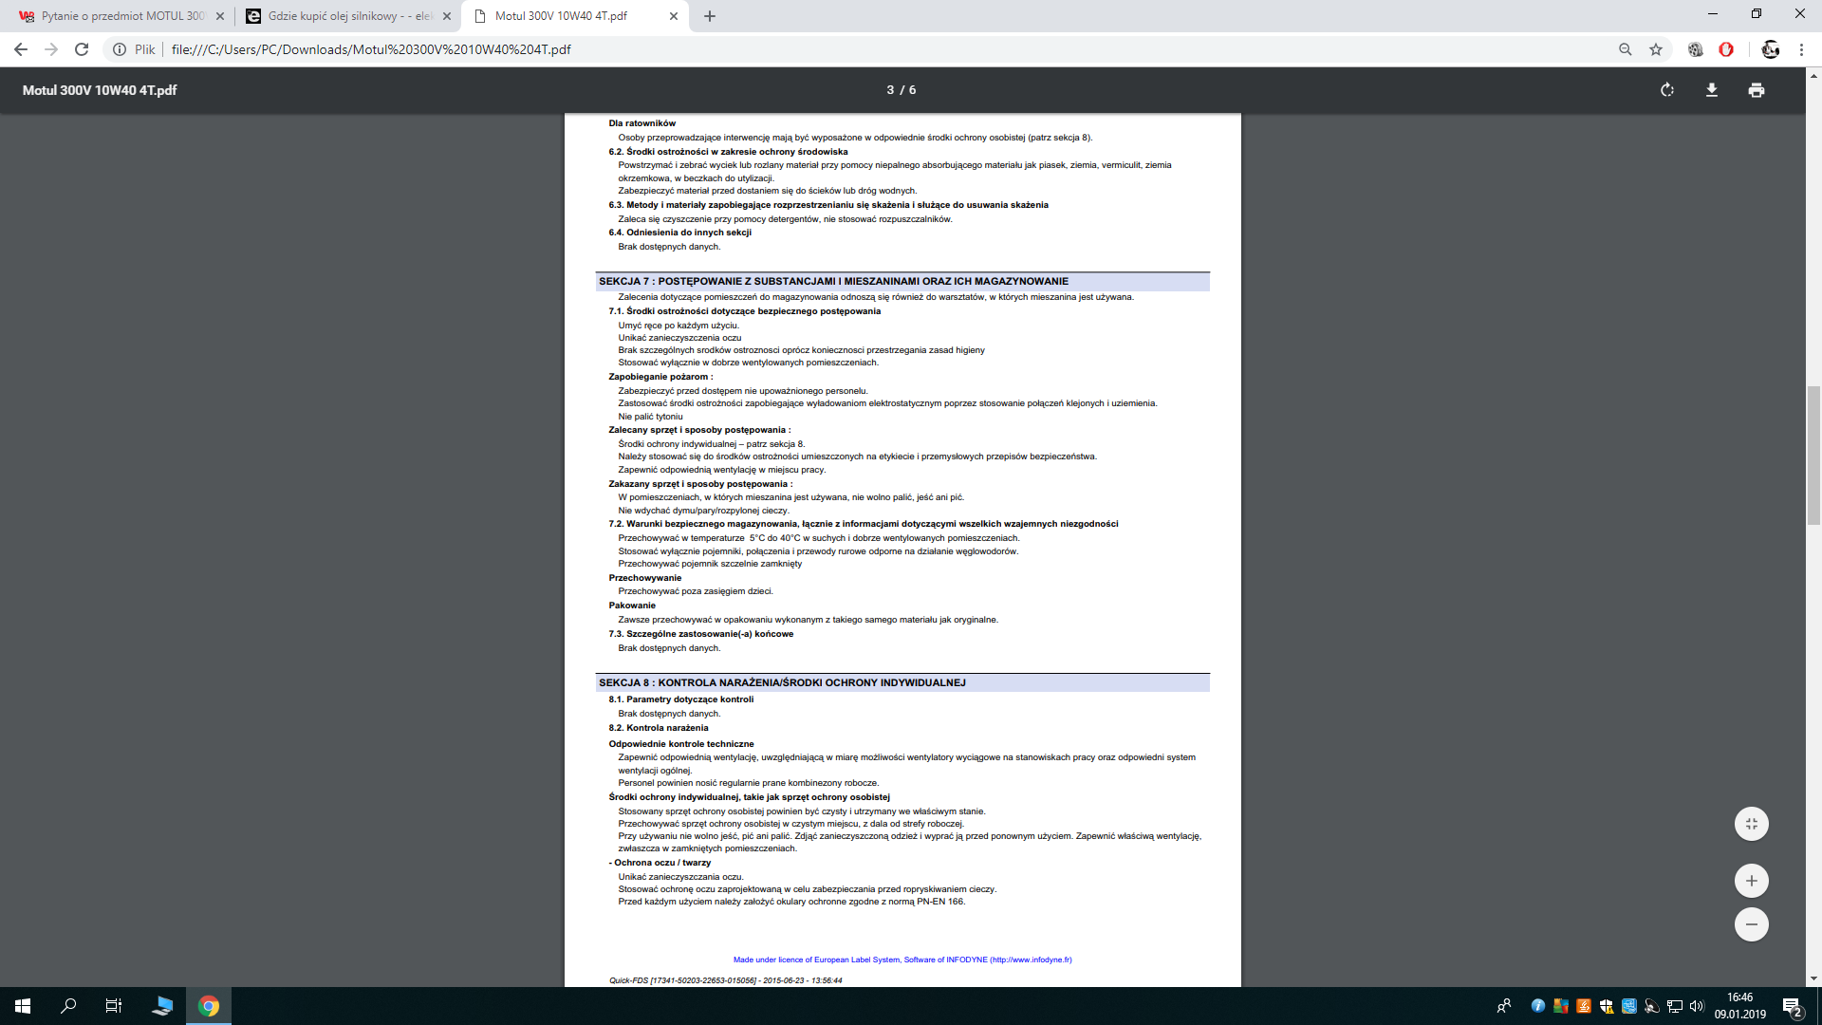Open the browser zoom magnifier icon

point(1625,49)
